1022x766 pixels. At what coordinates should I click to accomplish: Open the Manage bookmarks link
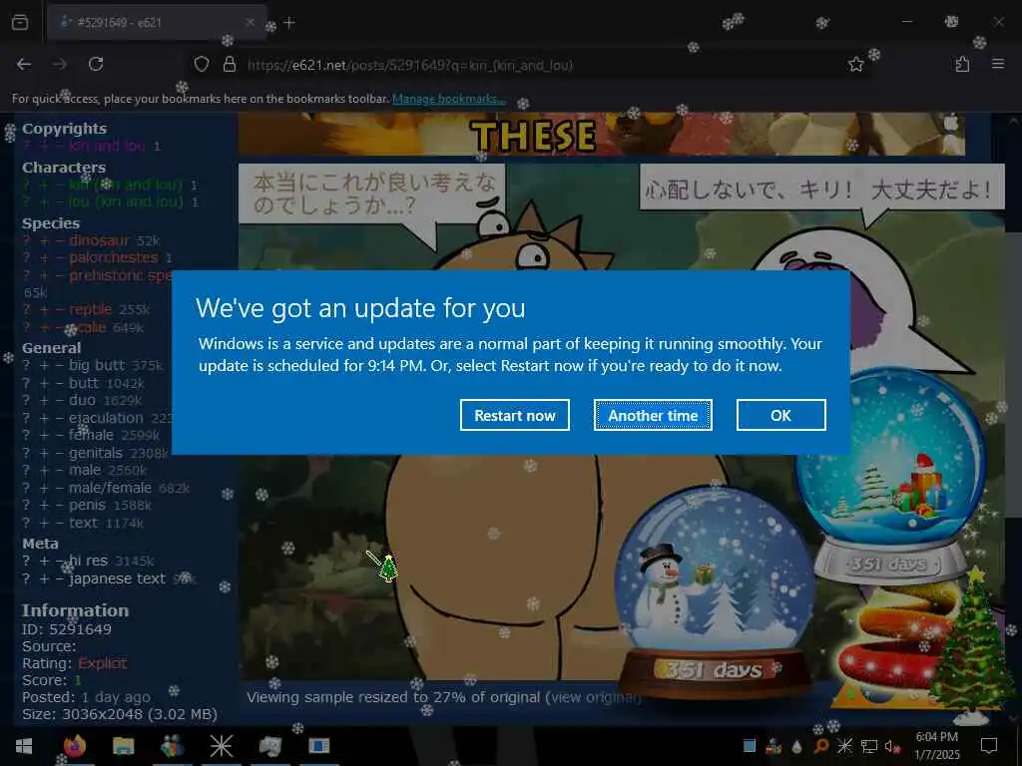448,99
